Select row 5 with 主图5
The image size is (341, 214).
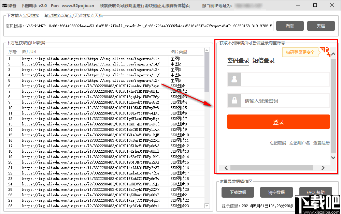coord(105,80)
